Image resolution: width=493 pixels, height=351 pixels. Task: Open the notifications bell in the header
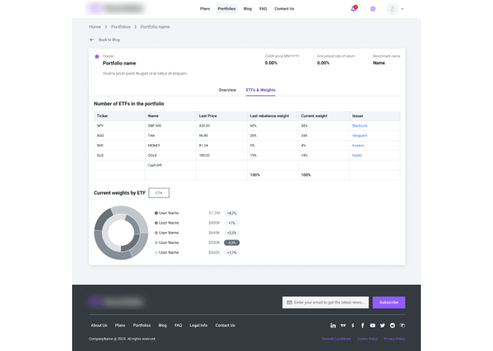pyautogui.click(x=353, y=9)
